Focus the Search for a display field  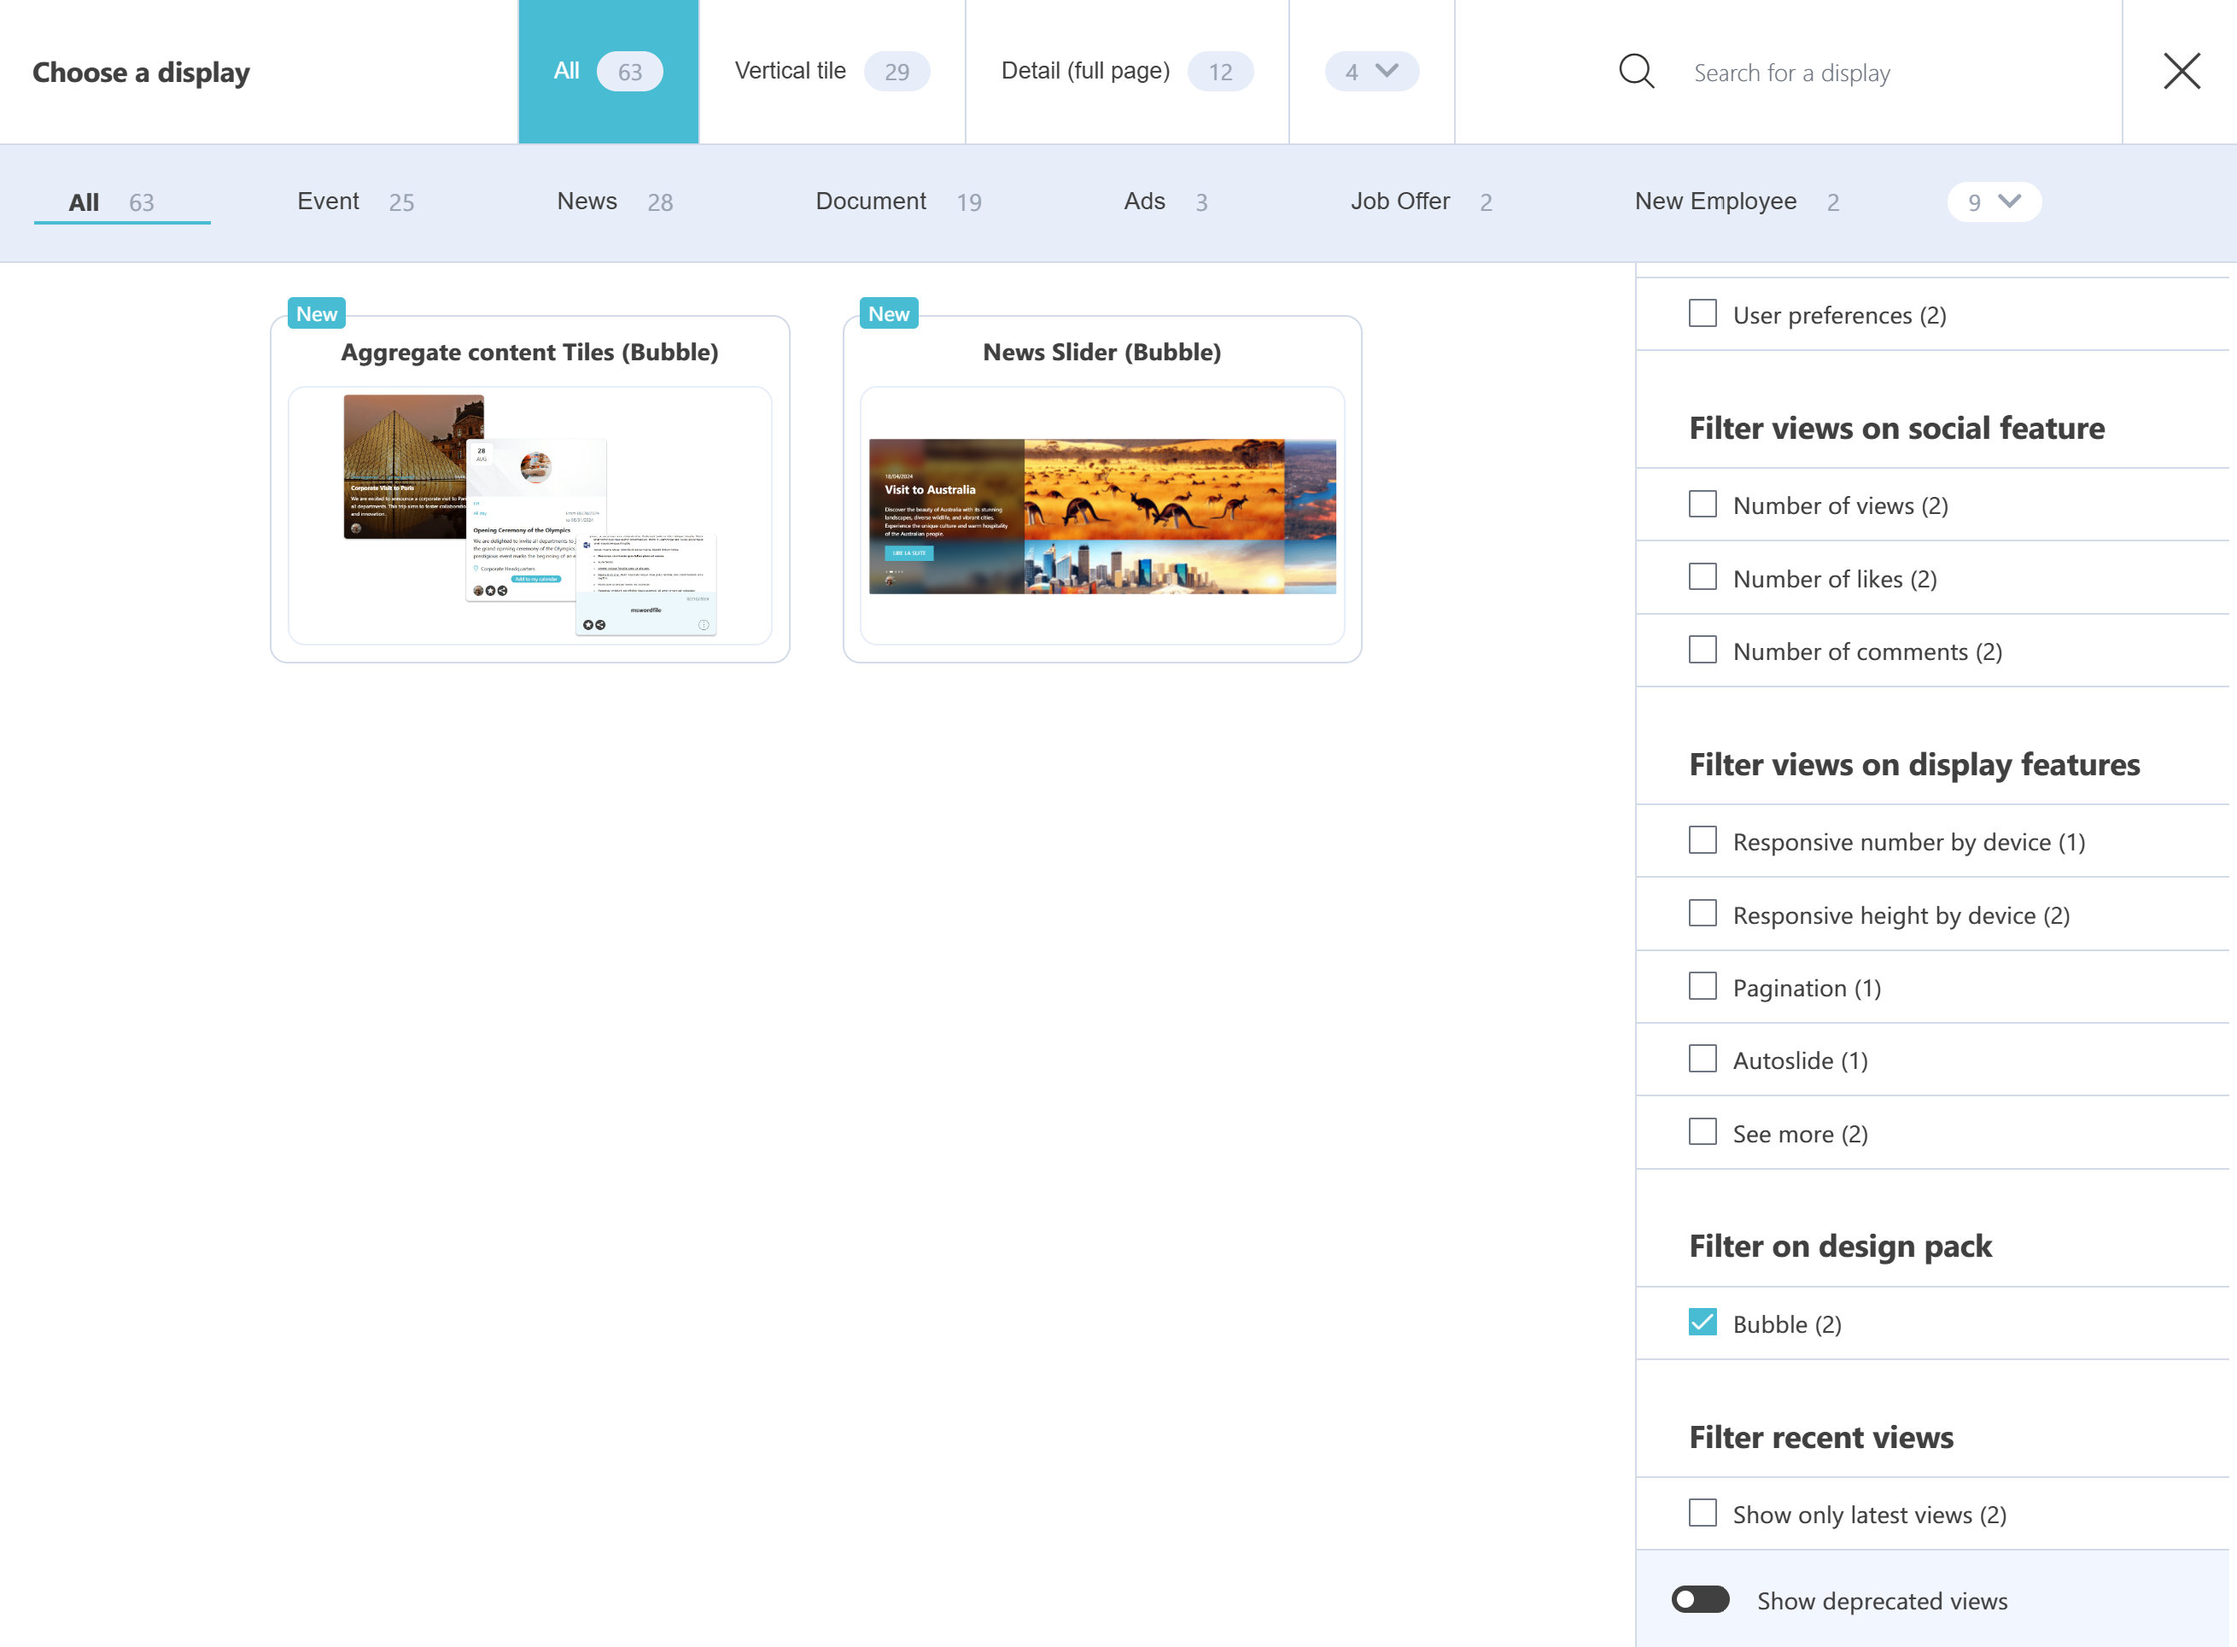tap(1894, 73)
